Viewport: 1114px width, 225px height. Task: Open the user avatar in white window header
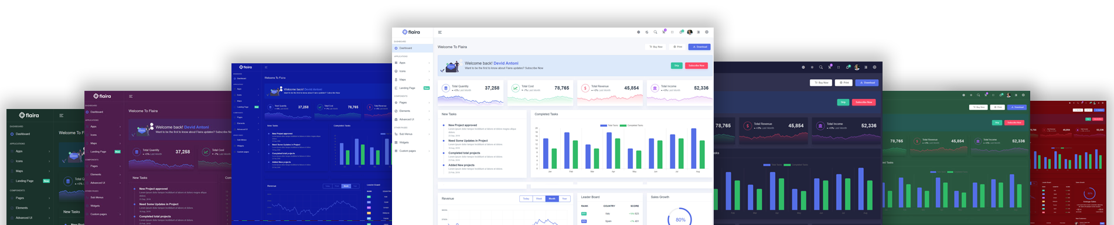690,32
